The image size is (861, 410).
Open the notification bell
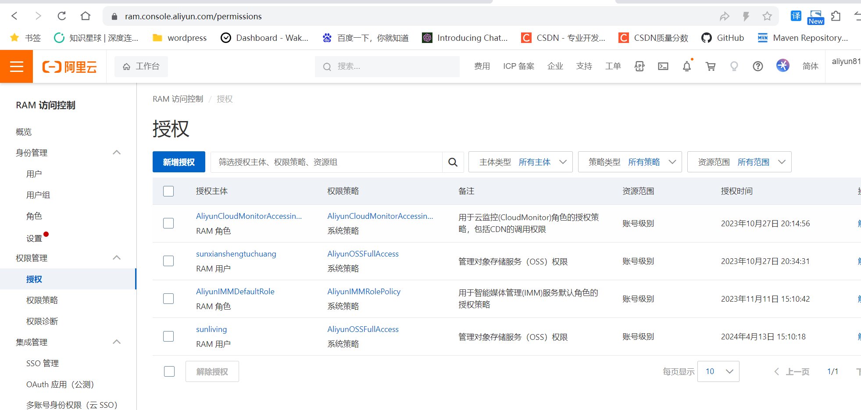coord(687,66)
